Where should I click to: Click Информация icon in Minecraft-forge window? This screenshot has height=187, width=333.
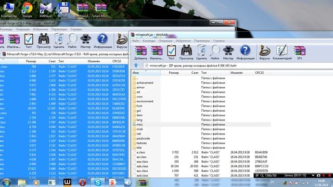click(103, 41)
